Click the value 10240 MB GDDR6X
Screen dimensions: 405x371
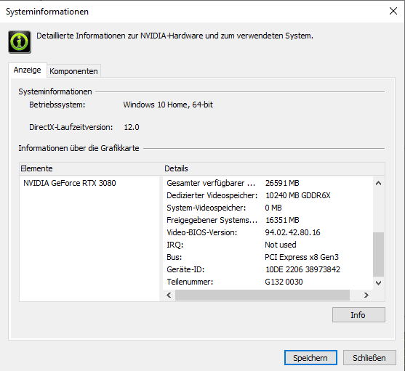point(298,195)
